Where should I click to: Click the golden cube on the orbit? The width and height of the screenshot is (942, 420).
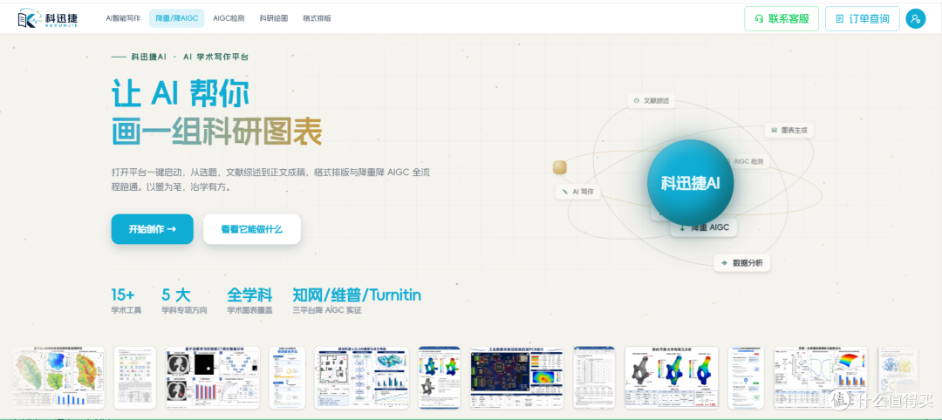click(560, 167)
